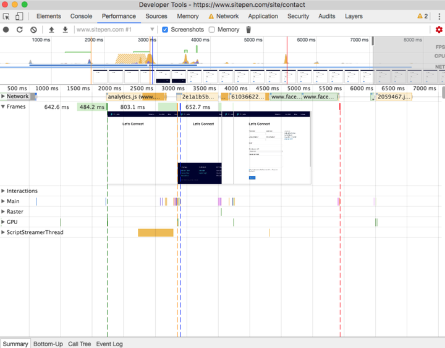Click the timeline vertical scrollbar
Screen dimensions: 445x348
[443, 93]
